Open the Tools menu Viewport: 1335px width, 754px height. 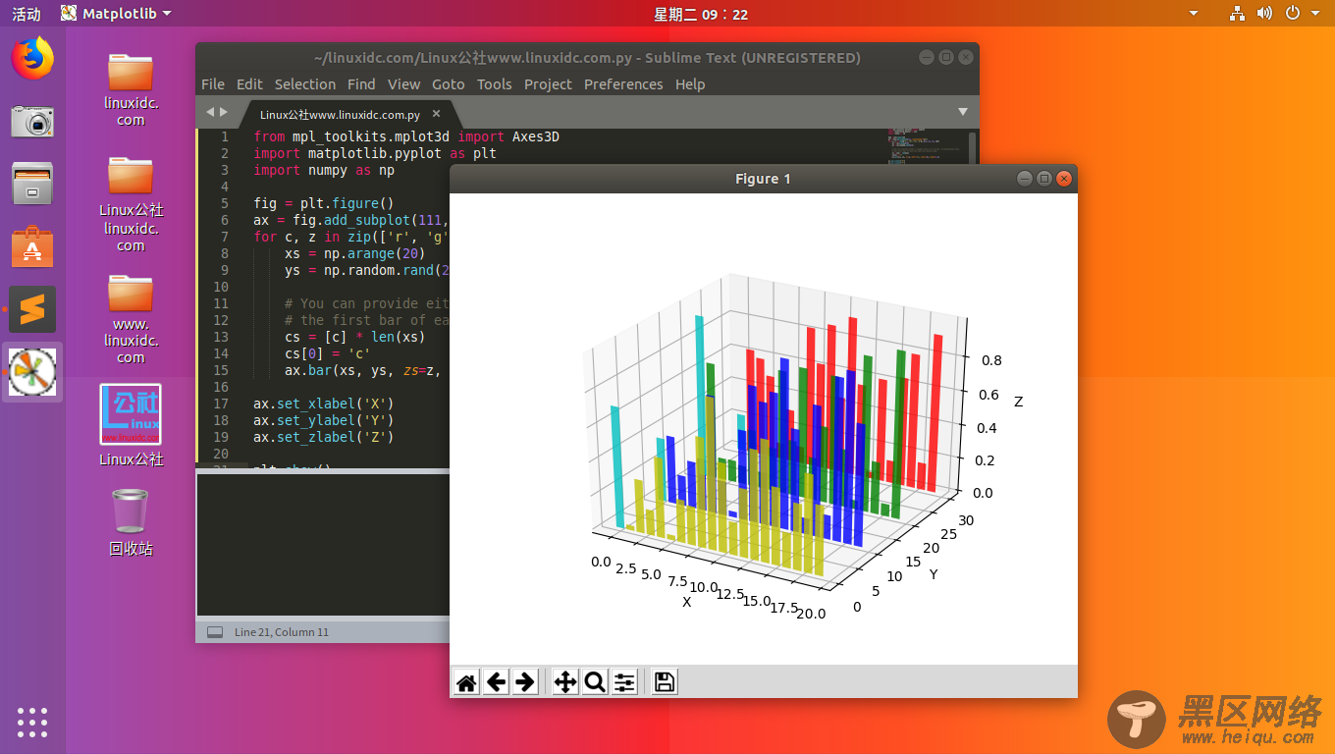point(495,84)
